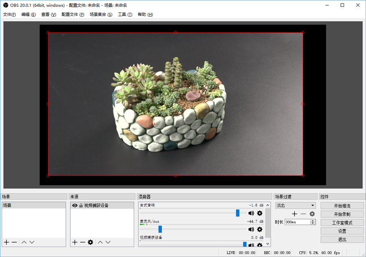Open the 工具(T) menu
The height and width of the screenshot is (257, 366).
tap(125, 15)
